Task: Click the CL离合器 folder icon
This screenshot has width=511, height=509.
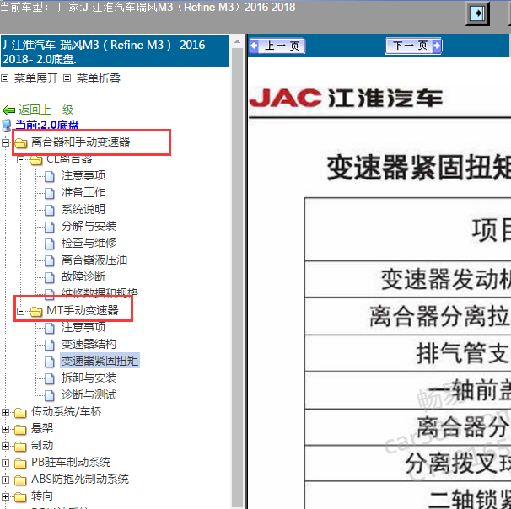Action: pyautogui.click(x=36, y=160)
